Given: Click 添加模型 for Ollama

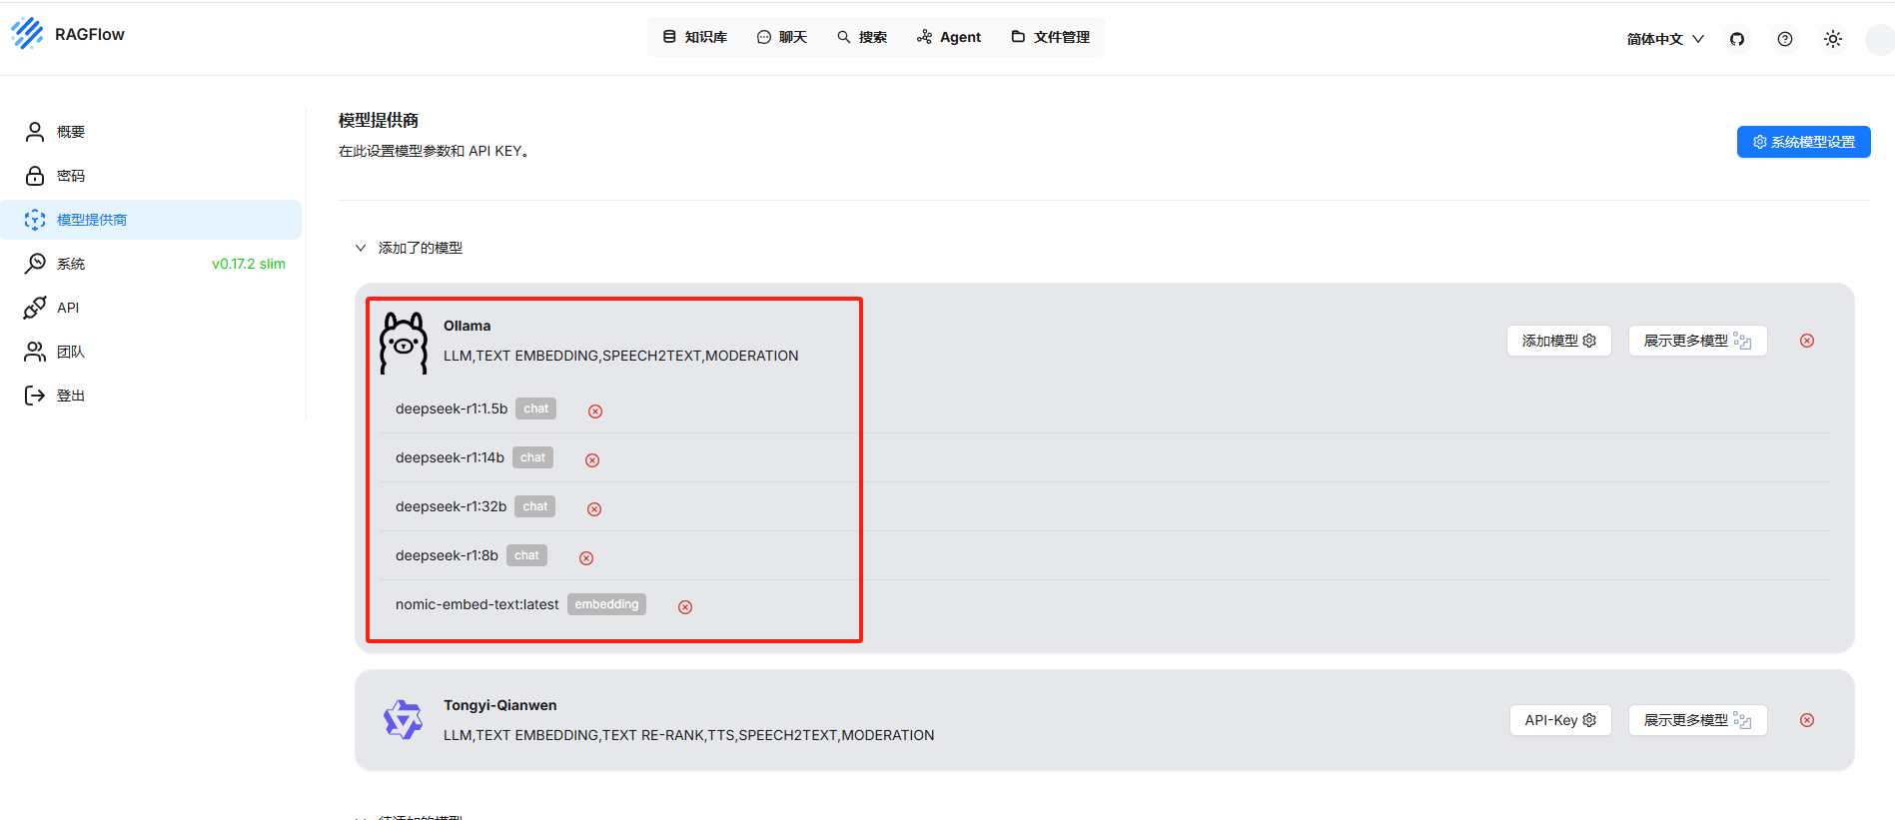Looking at the screenshot, I should click(1559, 341).
